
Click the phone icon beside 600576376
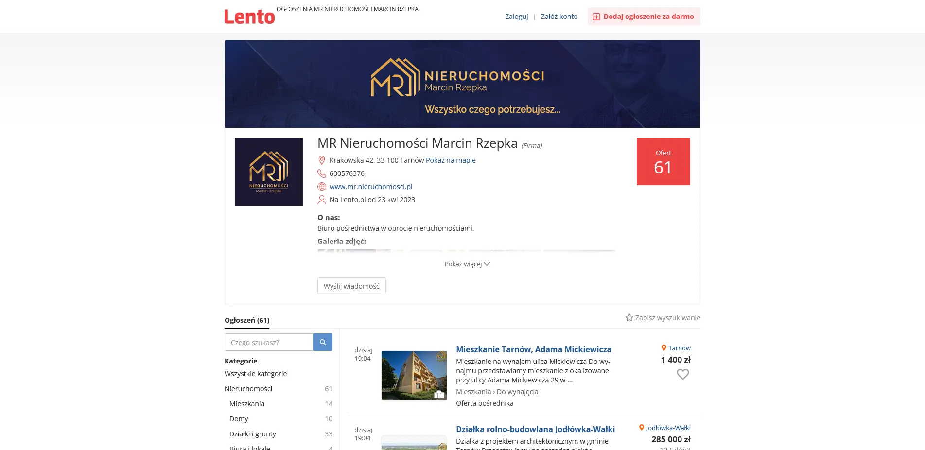coord(321,173)
